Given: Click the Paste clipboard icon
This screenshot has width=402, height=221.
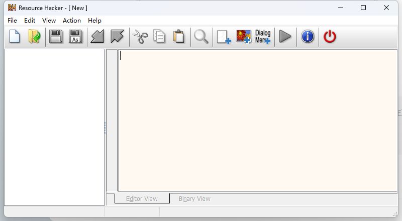Looking at the screenshot, I should click(178, 37).
